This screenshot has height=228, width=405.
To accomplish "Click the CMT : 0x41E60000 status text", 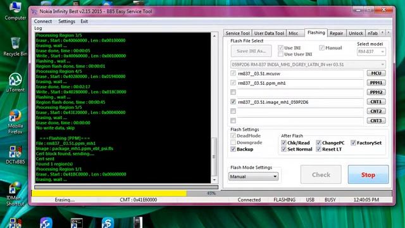I will [x=138, y=200].
